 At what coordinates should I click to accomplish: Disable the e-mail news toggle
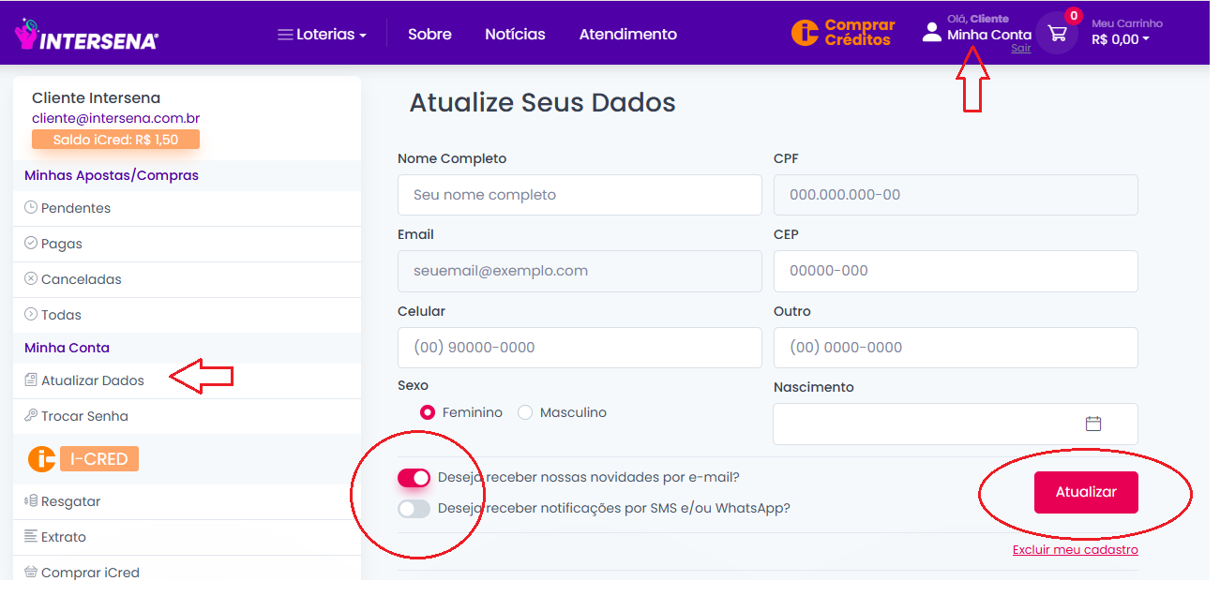[x=414, y=478]
